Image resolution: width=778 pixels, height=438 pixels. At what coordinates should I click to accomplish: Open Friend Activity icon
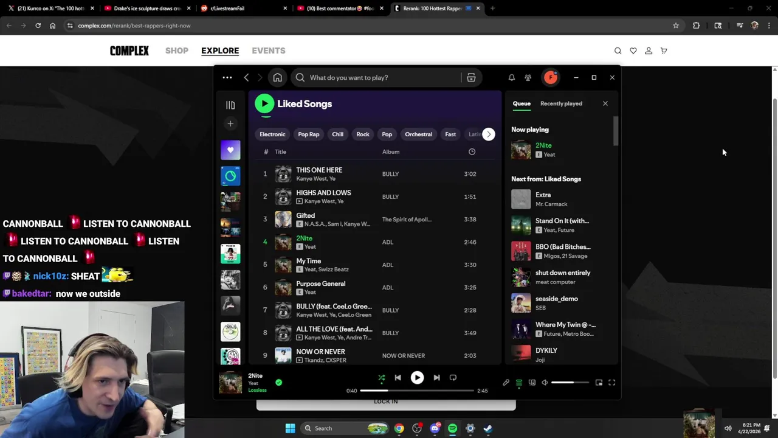point(528,78)
